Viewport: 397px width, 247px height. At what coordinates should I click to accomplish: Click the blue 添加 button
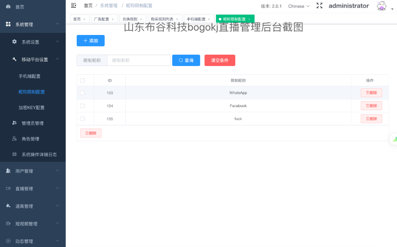pos(91,41)
